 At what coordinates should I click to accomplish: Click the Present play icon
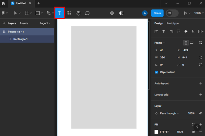pyautogui.click(x=186, y=13)
